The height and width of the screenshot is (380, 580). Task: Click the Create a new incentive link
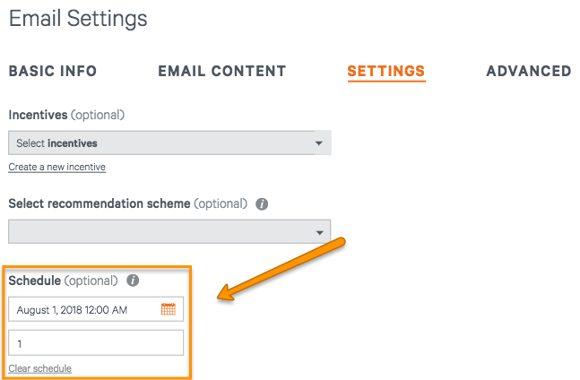click(x=57, y=167)
